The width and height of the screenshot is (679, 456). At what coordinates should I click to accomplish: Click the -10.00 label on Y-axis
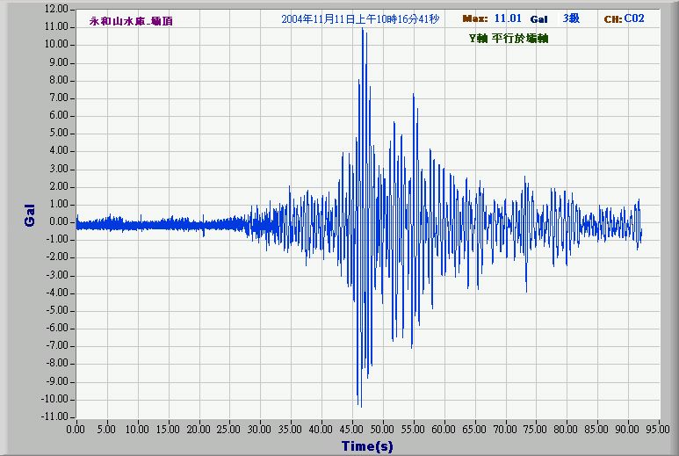coord(55,399)
